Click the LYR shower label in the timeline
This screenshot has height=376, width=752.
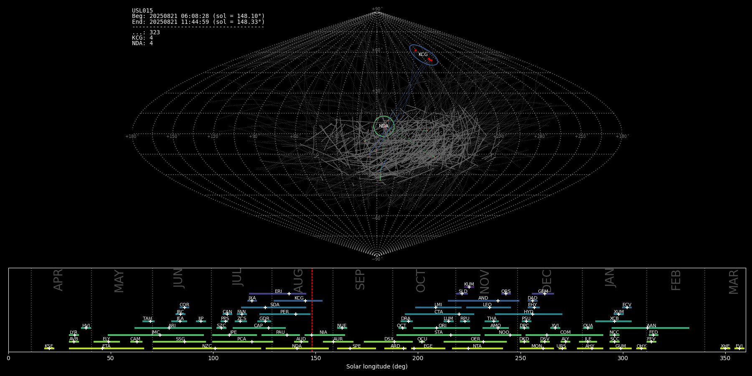click(74, 333)
